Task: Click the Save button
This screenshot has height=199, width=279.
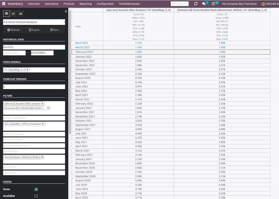Action: 55,30
